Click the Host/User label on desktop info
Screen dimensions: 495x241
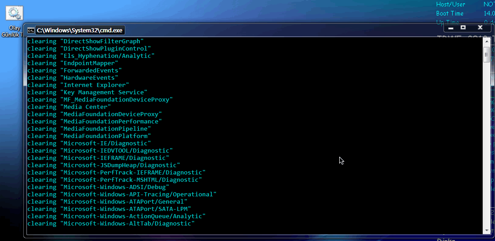tap(450, 5)
